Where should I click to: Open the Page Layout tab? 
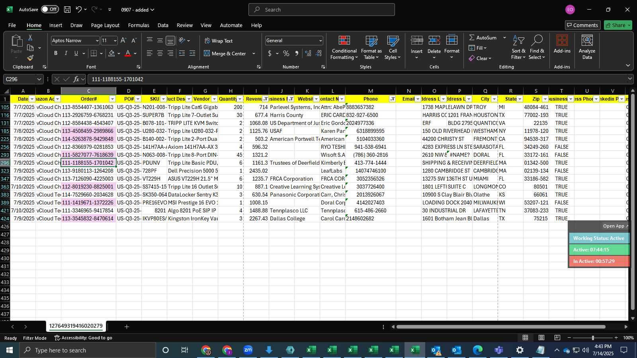105,25
